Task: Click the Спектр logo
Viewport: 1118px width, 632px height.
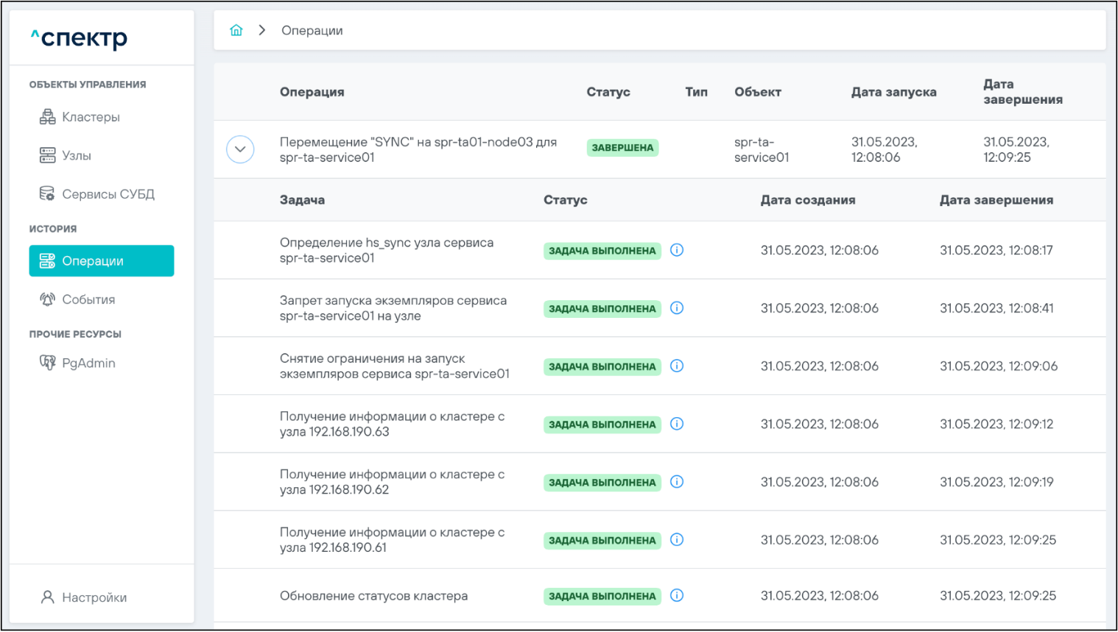Action: [x=80, y=38]
